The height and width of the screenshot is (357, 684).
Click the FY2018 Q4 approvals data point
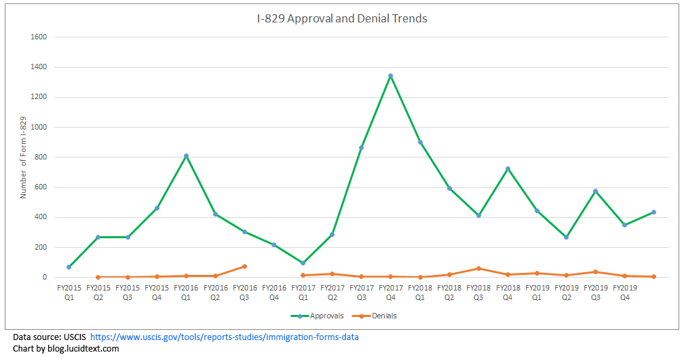point(508,169)
